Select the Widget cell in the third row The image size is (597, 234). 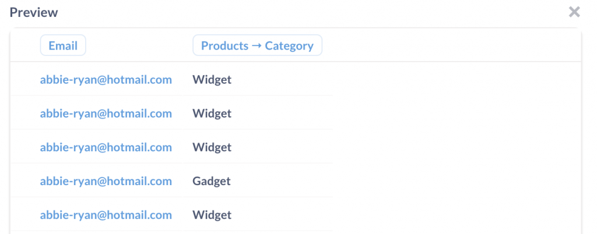coord(212,147)
